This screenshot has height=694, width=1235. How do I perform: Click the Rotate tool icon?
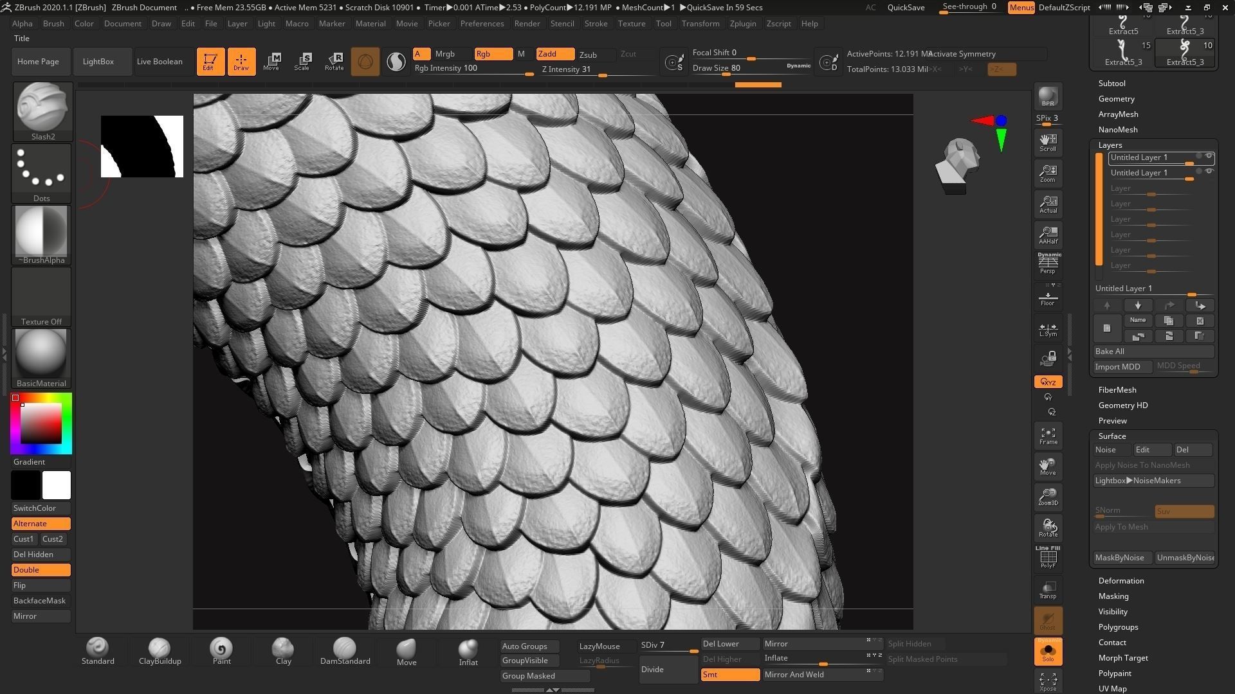click(x=334, y=62)
